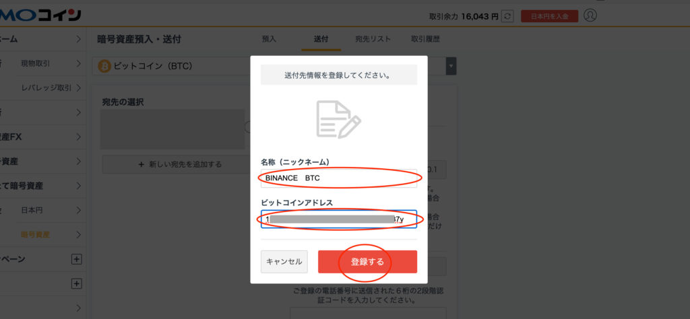
Task: Expand the 現物取引 sidebar chevron
Action: 78,64
